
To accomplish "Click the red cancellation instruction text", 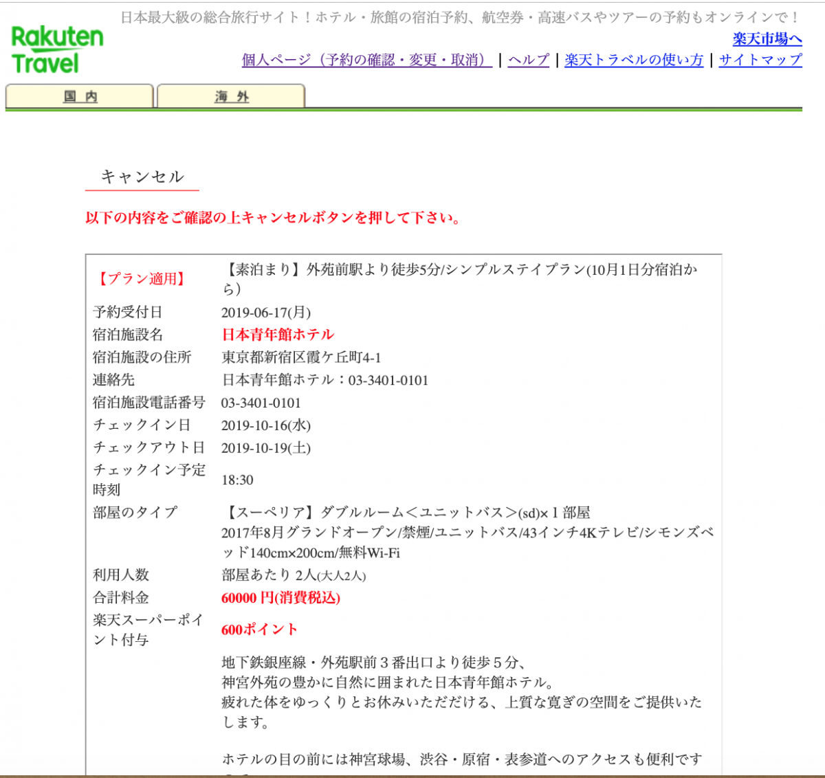I will 273,218.
